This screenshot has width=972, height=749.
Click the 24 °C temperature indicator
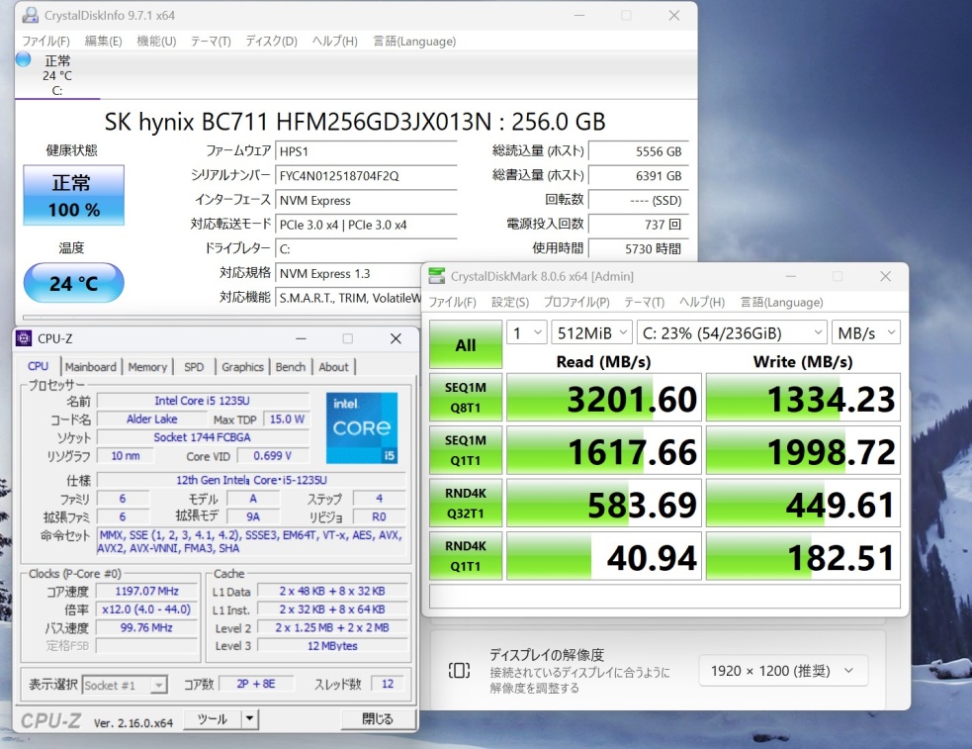pos(74,283)
